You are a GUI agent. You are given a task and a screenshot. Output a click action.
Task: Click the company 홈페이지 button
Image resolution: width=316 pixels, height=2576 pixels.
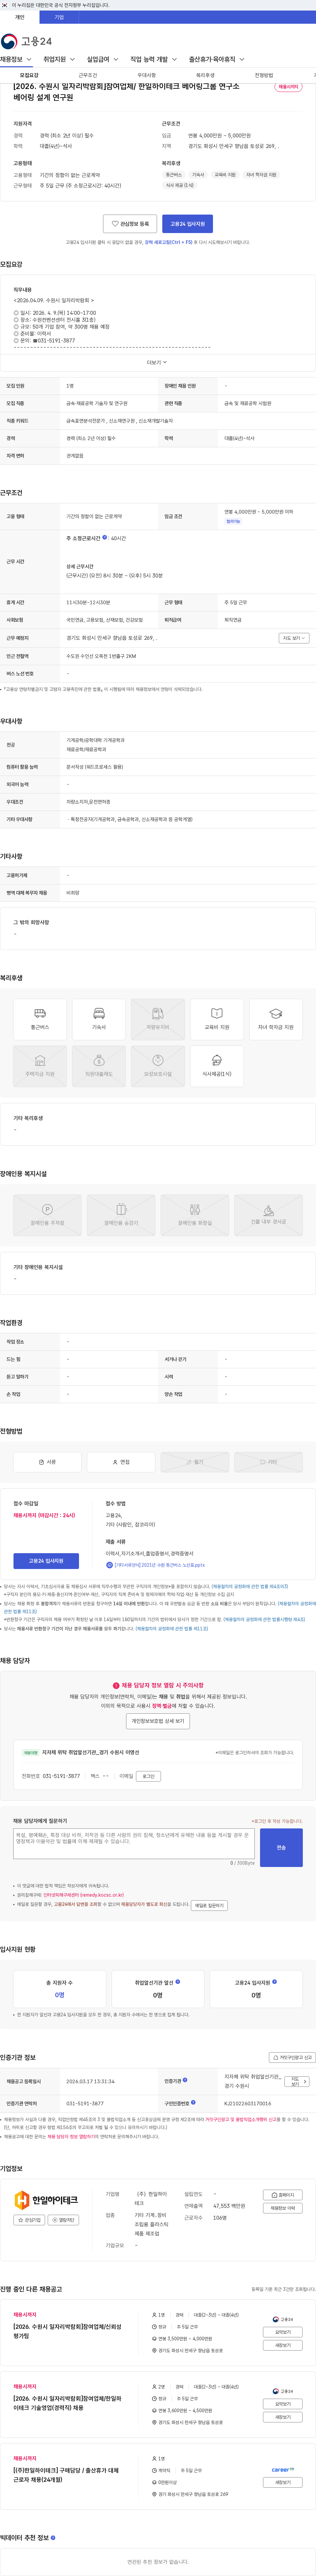(x=283, y=2195)
